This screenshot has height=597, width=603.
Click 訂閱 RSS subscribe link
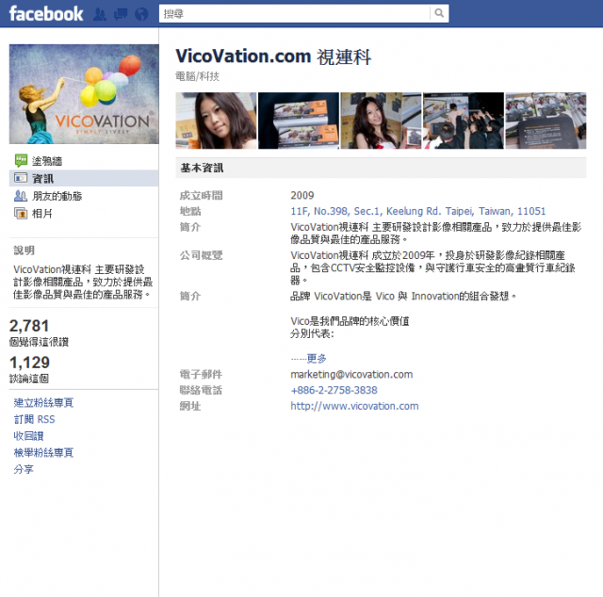34,419
